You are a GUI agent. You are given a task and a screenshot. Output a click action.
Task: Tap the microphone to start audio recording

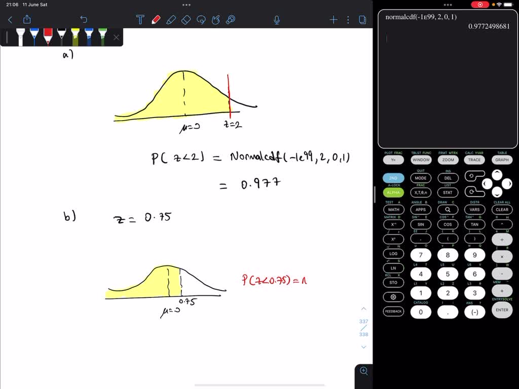(277, 19)
